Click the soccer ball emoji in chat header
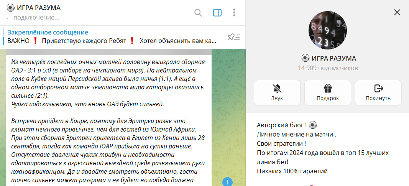This screenshot has width=409, height=186. (x=10, y=8)
